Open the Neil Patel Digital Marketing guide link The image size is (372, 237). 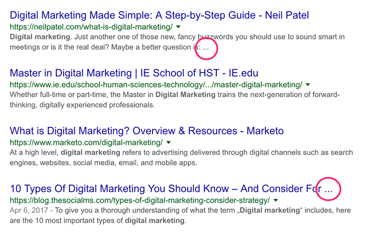[159, 15]
